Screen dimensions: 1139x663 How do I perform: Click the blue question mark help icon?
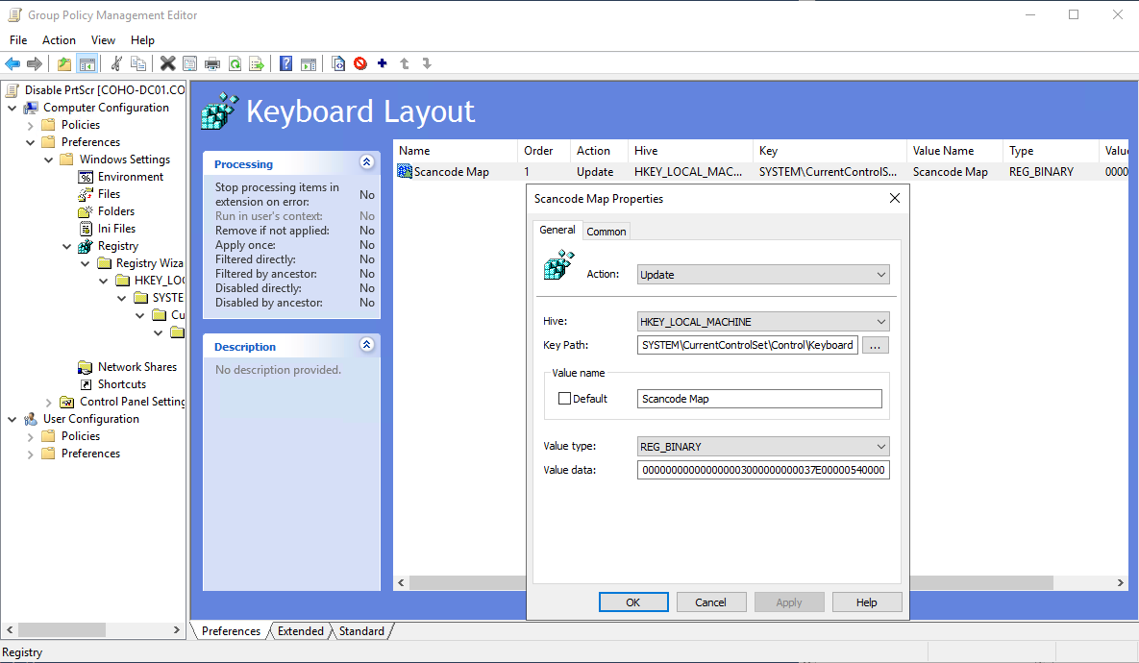point(285,64)
